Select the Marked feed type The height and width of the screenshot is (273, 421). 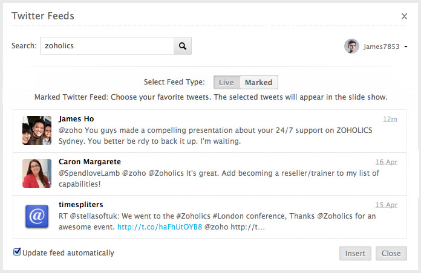[259, 83]
